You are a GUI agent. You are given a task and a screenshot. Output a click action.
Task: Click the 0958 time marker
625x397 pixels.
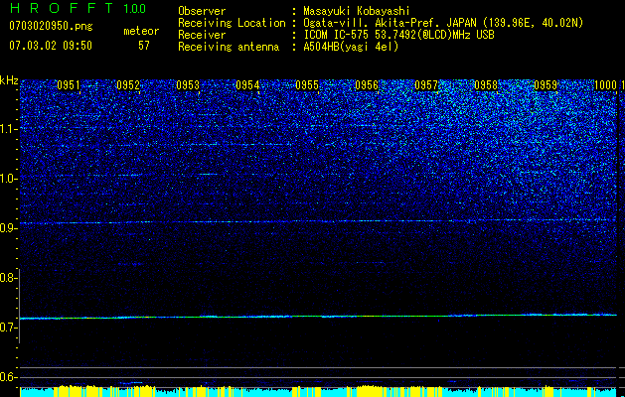[x=486, y=85]
